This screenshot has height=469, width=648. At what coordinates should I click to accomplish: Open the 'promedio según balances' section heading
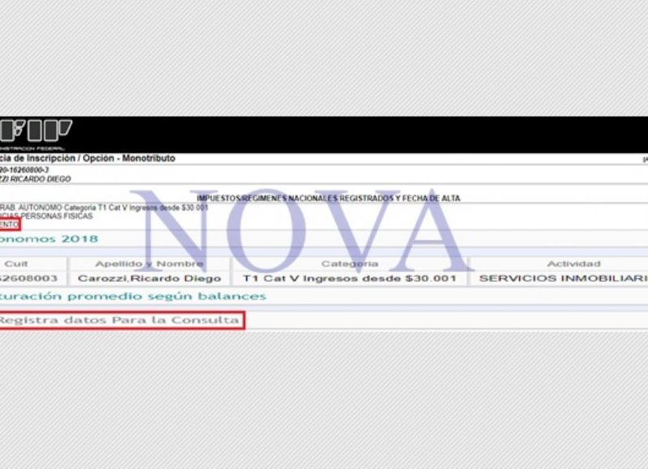pyautogui.click(x=132, y=296)
